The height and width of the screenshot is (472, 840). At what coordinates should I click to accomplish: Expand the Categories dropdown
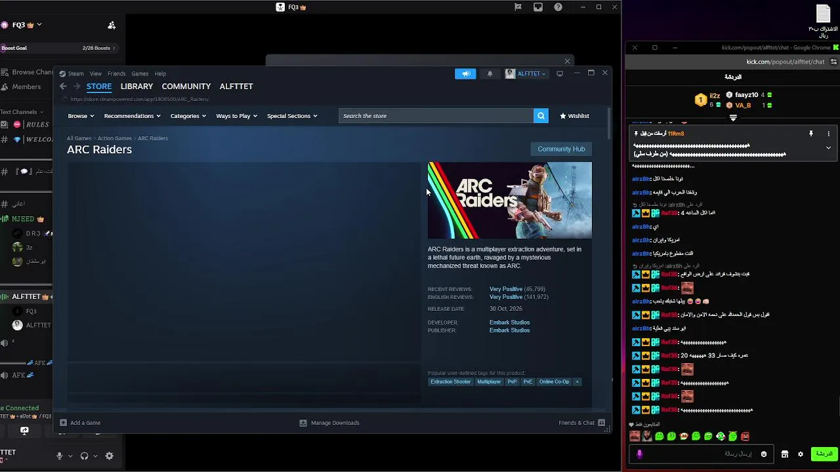188,116
